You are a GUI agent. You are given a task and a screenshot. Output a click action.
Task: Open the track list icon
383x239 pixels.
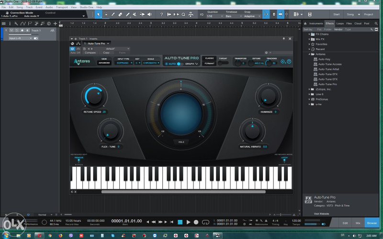[x=4, y=23]
